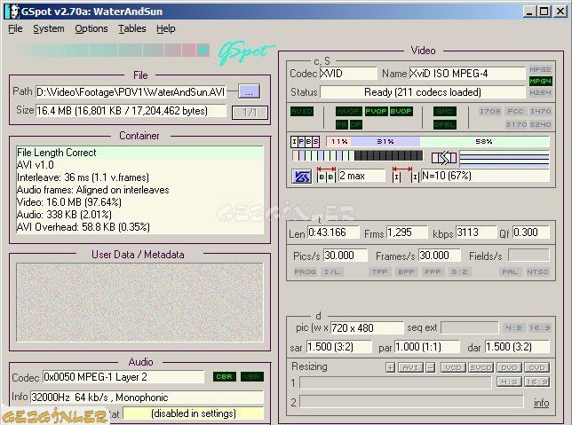Image resolution: width=572 pixels, height=425 pixels.
Task: Click the IPBS frame type legend
Action: [x=305, y=141]
